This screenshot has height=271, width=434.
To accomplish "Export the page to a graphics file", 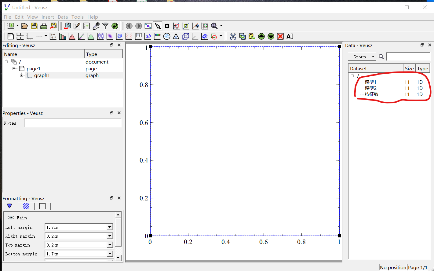I will (x=53, y=26).
